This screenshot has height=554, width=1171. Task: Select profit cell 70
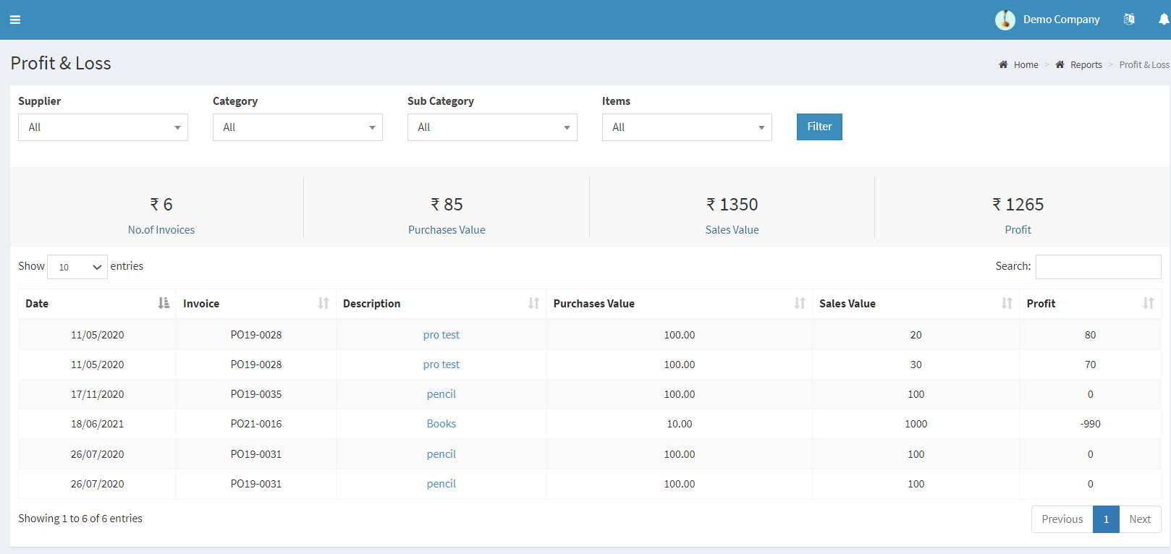pos(1090,365)
